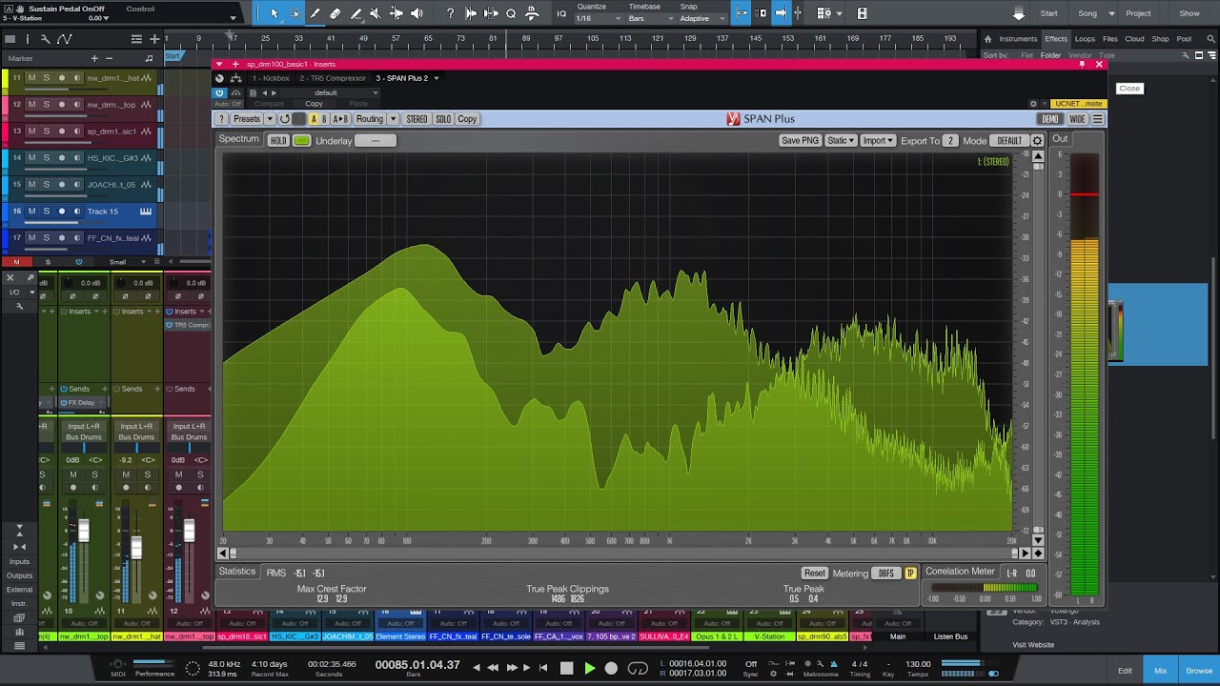This screenshot has height=686, width=1220.
Task: Click the SPAN Plus Copy button
Action: pos(467,119)
